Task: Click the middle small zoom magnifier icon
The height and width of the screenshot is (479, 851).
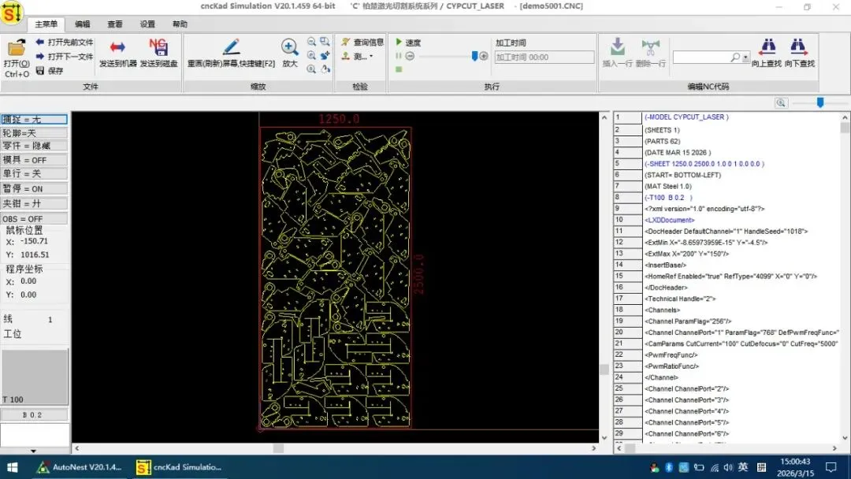Action: tap(311, 55)
